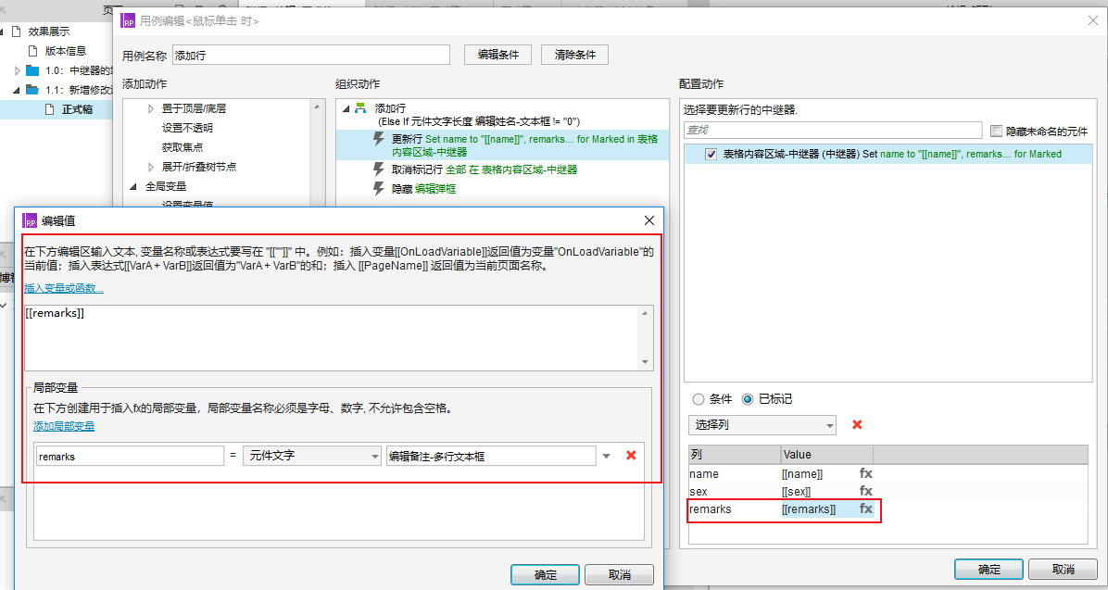Click the lightning icon of 更新行 action

[x=380, y=139]
